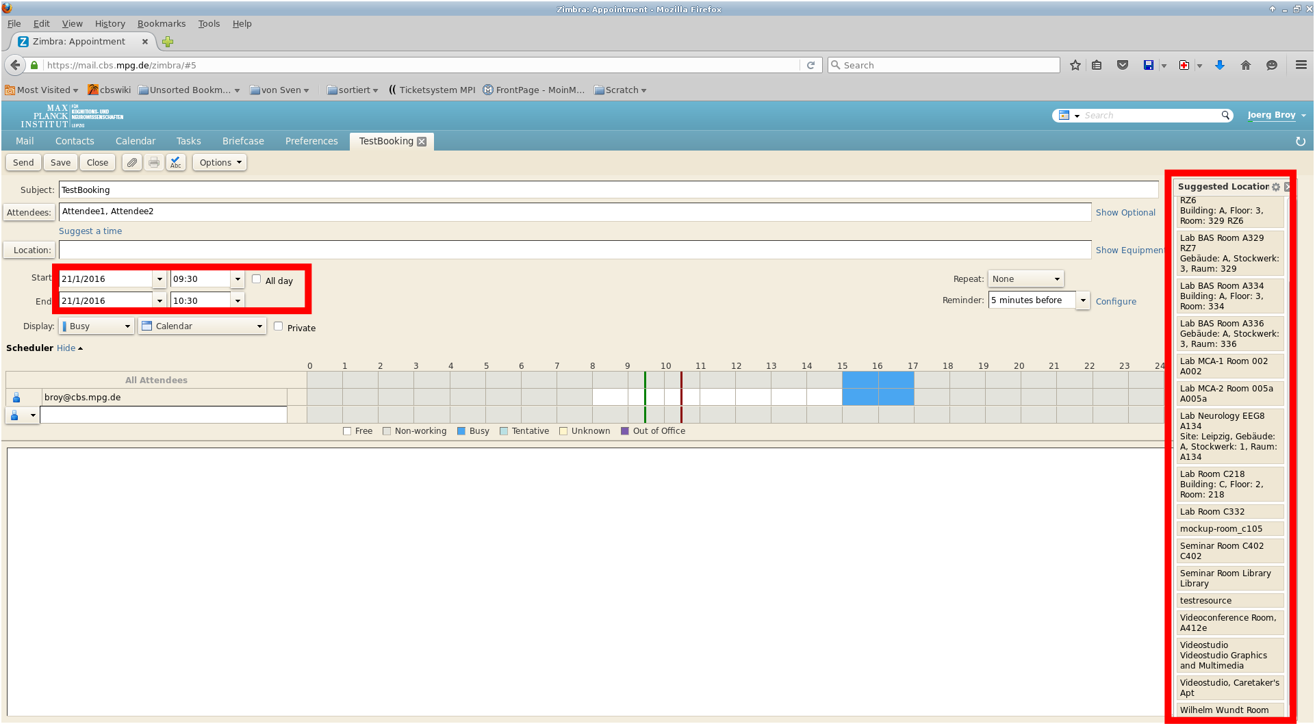
Task: Click the Close button in the toolbar
Action: 97,163
